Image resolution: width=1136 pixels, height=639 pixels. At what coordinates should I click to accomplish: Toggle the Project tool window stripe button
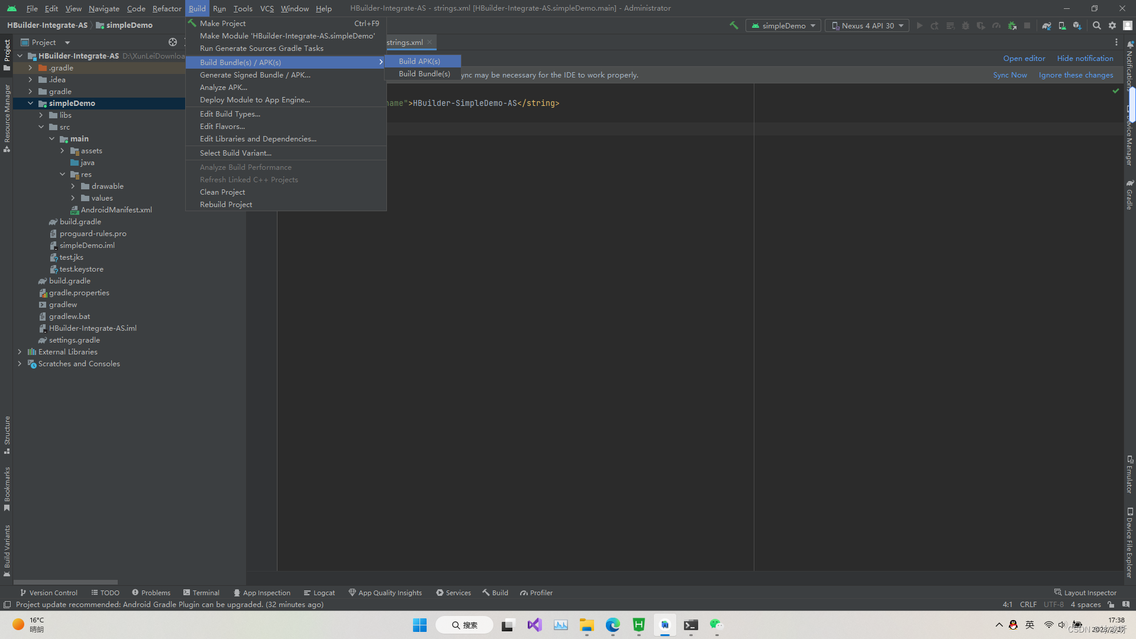[x=7, y=55]
